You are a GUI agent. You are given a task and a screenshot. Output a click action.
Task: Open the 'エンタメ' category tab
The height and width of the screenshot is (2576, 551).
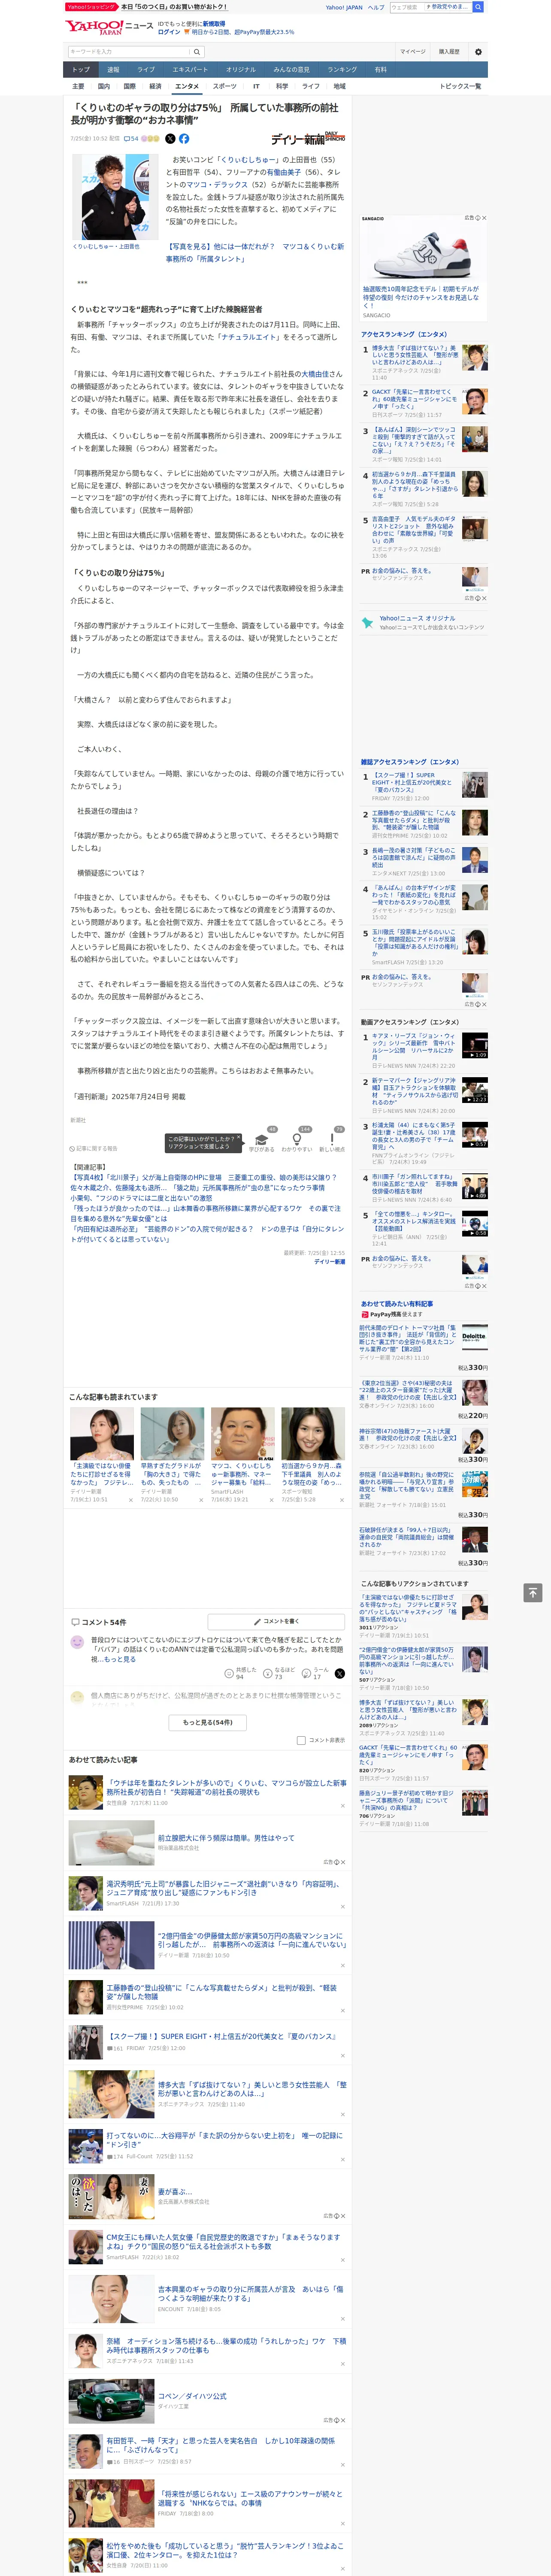pos(187,87)
